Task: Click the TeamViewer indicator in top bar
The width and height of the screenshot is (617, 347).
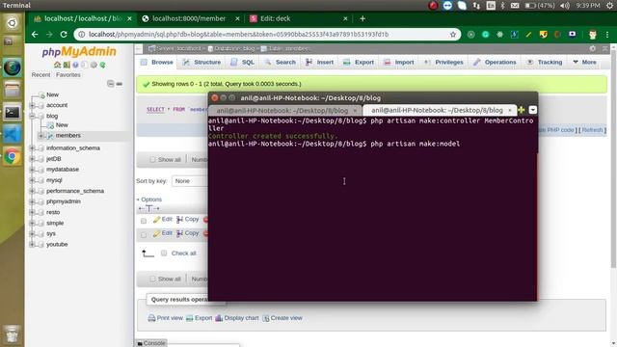Action: pos(447,6)
